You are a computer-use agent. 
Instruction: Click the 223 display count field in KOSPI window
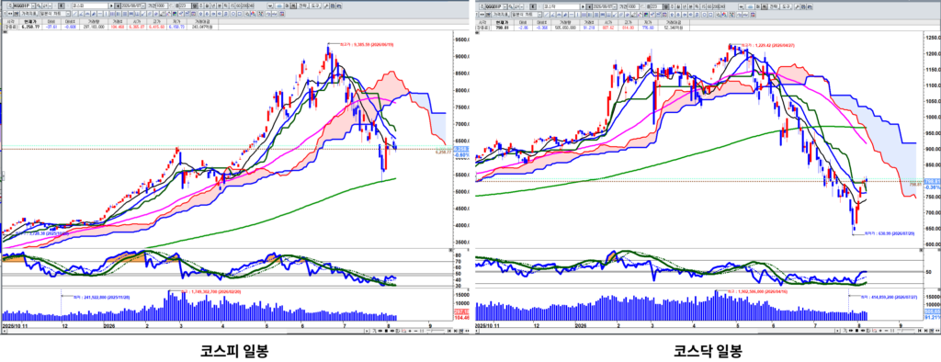coord(185,6)
